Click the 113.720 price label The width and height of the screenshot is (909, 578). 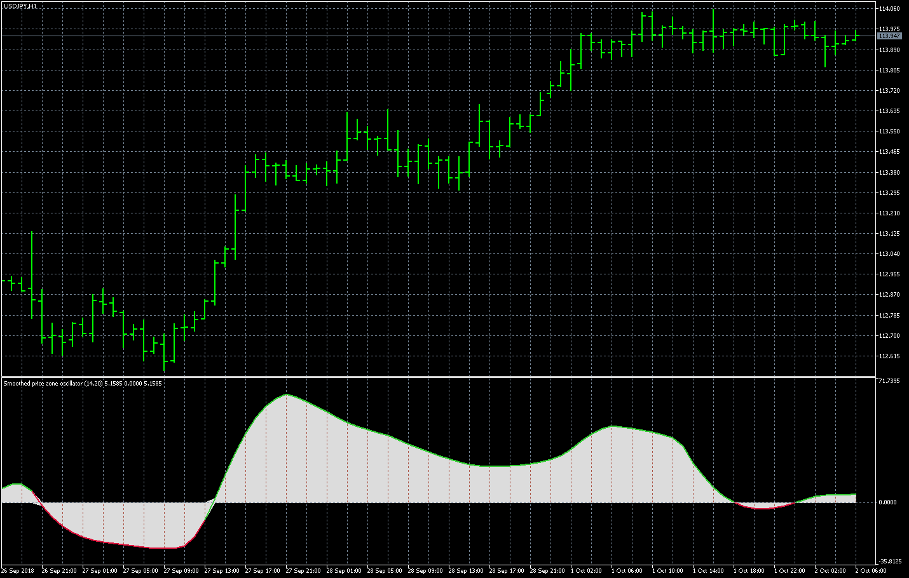point(889,91)
